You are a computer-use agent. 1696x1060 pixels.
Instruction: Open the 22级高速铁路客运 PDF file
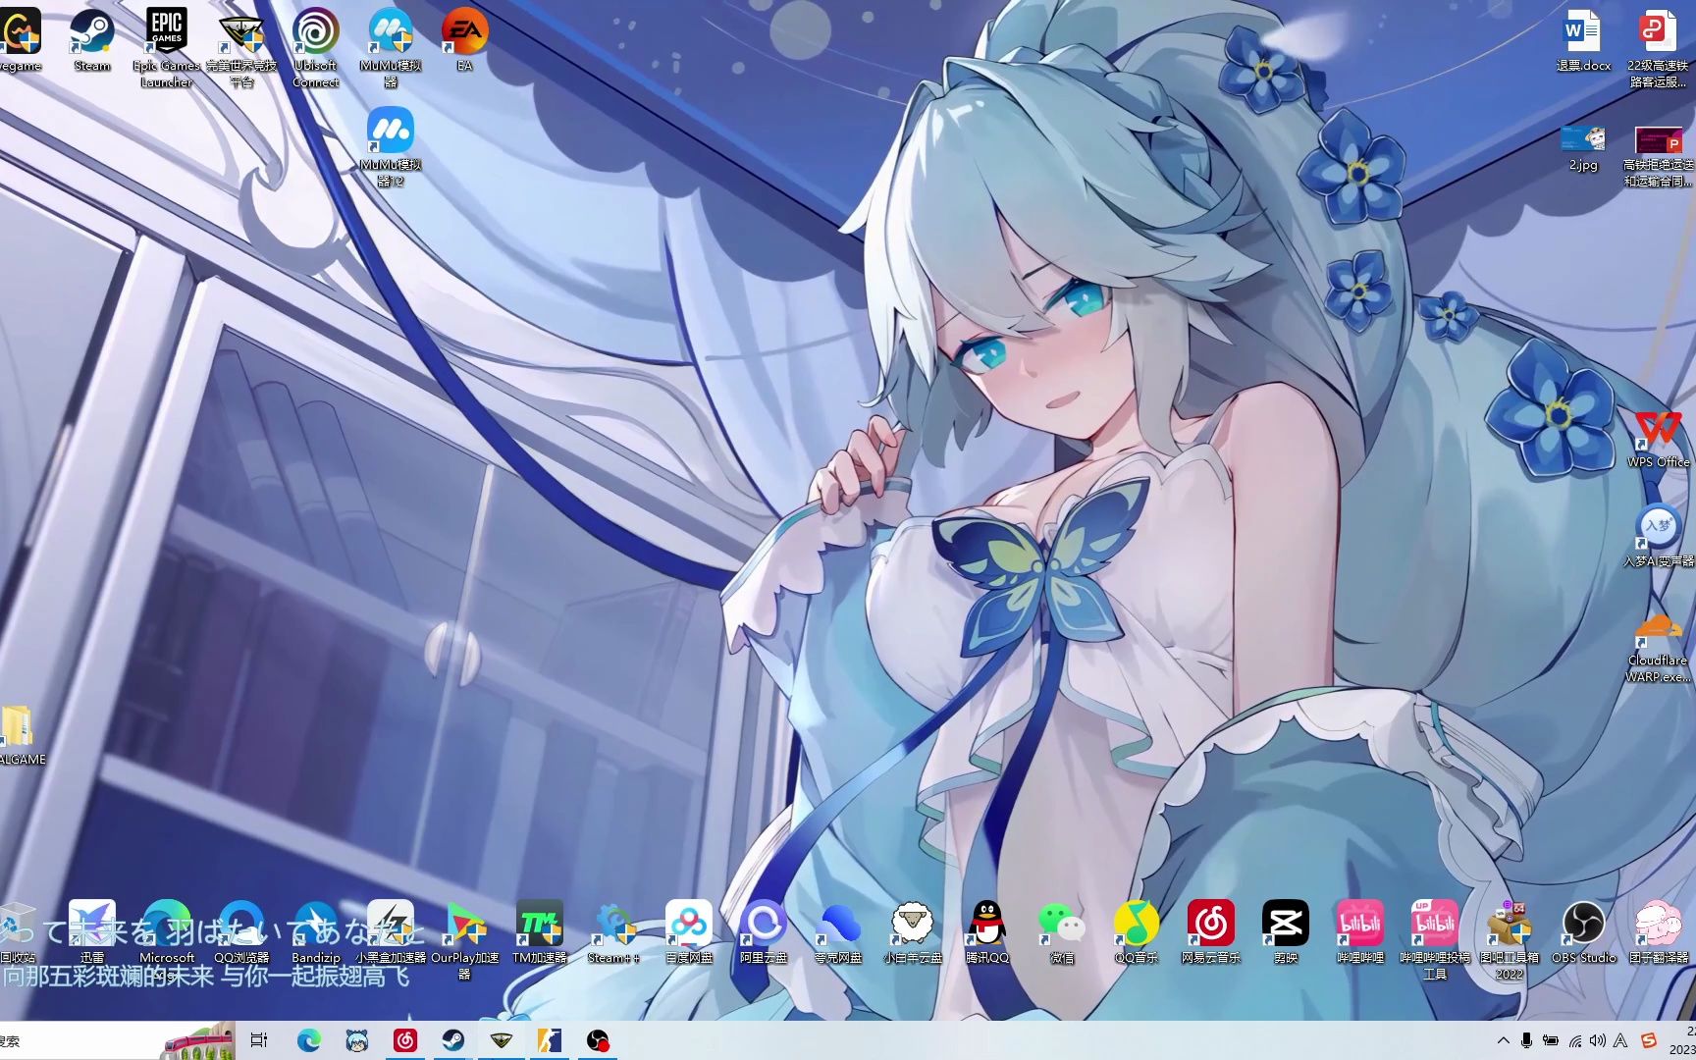click(1658, 46)
